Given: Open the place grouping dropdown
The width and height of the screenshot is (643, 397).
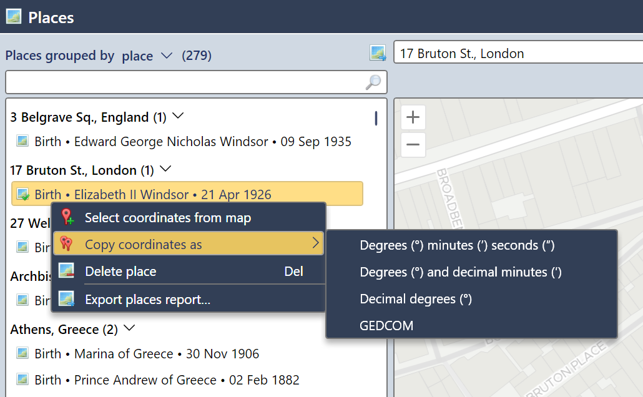Looking at the screenshot, I should tap(166, 56).
